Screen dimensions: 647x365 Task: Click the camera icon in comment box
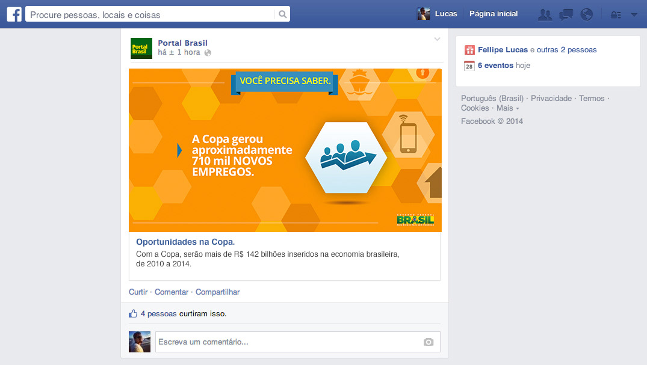coord(429,342)
